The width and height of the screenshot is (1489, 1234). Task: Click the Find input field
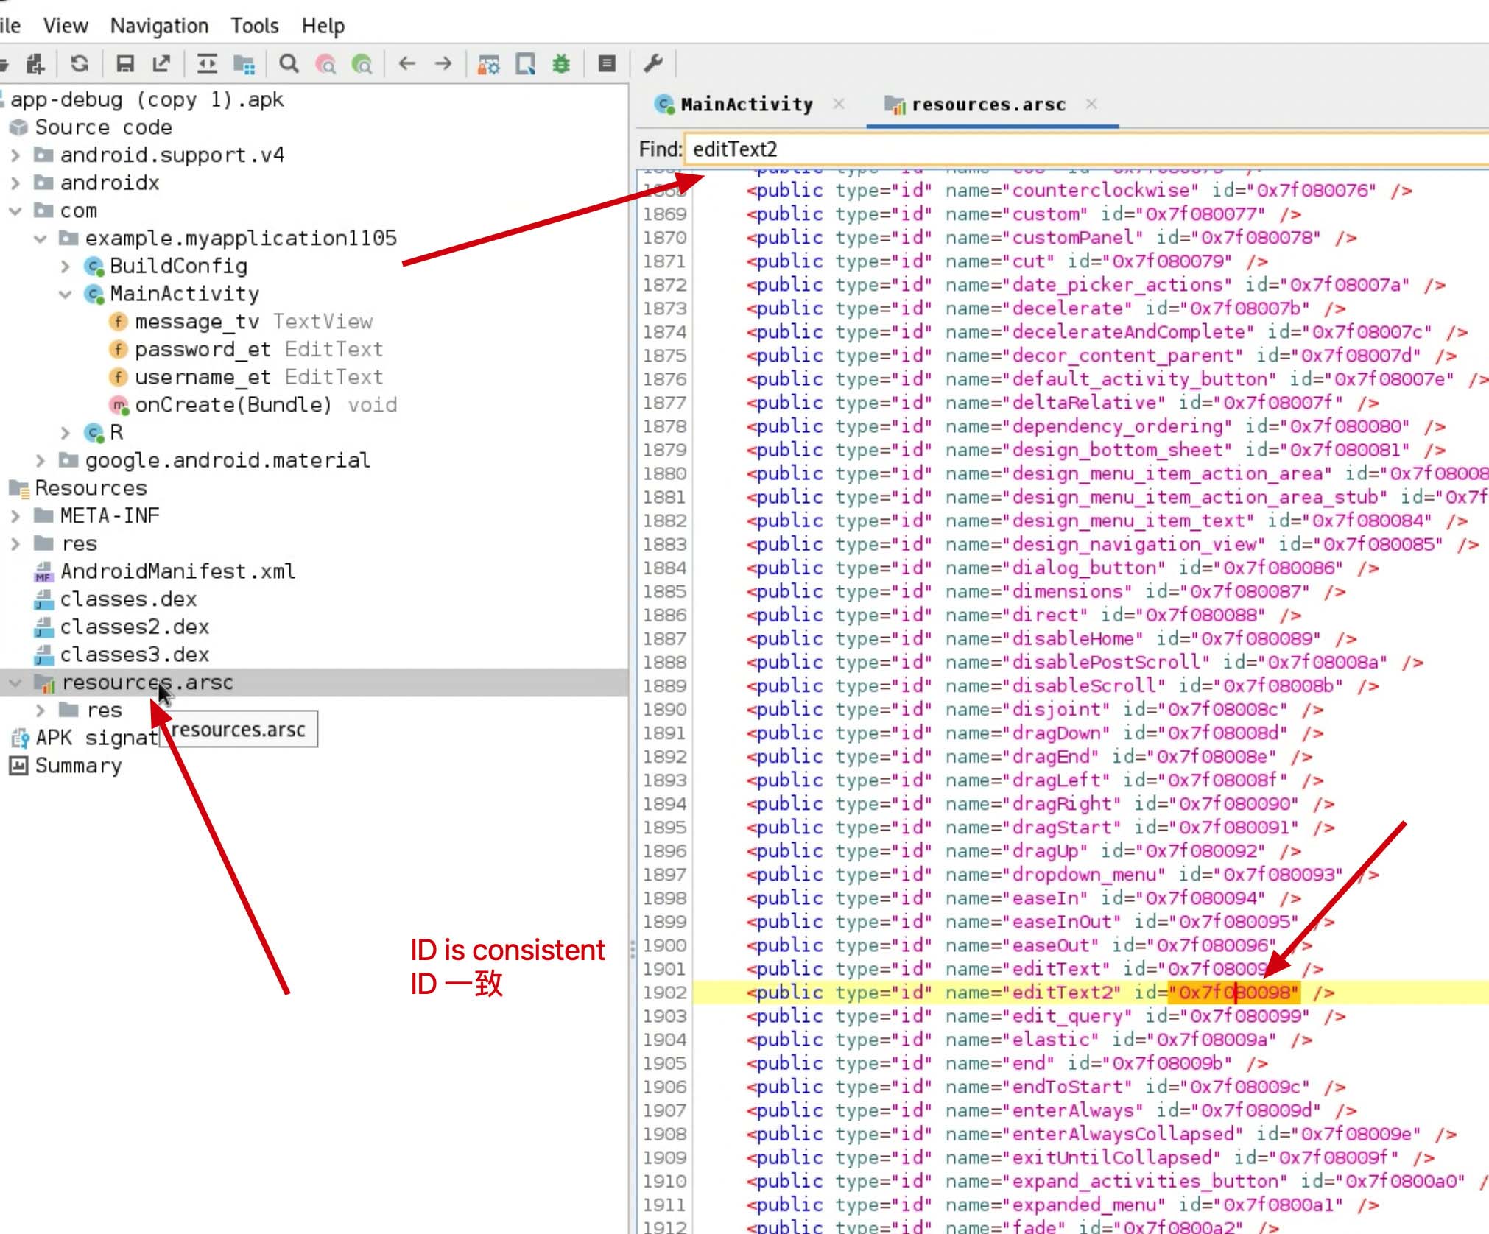1087,149
